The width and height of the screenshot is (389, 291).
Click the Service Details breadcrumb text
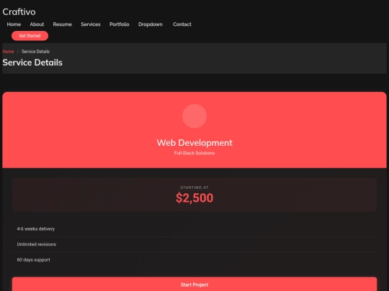tap(35, 52)
